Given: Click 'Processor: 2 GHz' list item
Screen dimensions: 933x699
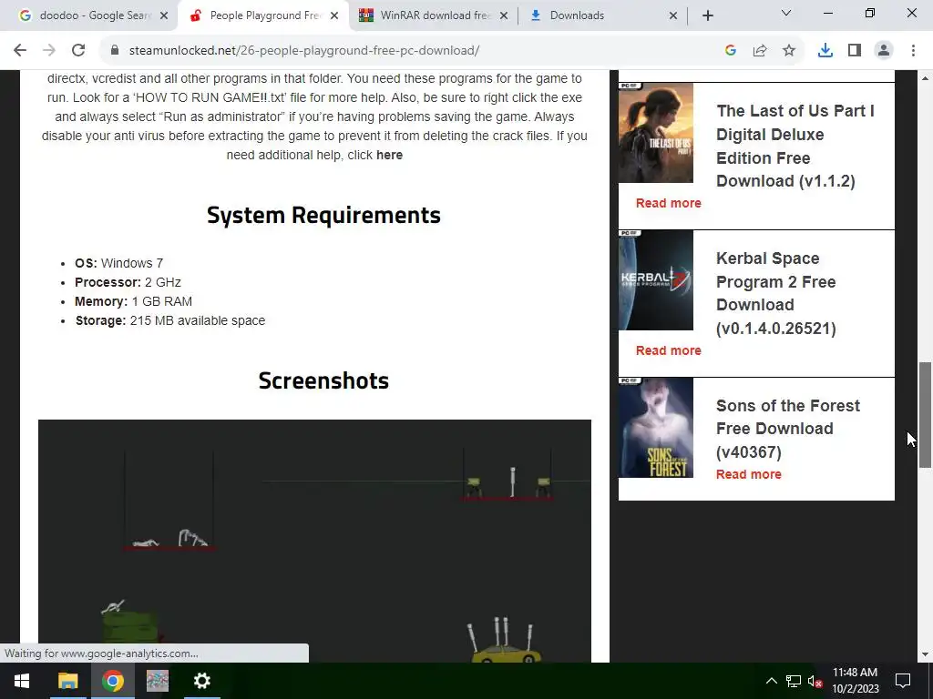Looking at the screenshot, I should coord(128,282).
